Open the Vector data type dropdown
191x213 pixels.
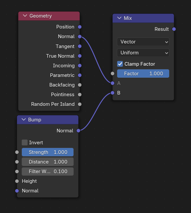coord(143,42)
